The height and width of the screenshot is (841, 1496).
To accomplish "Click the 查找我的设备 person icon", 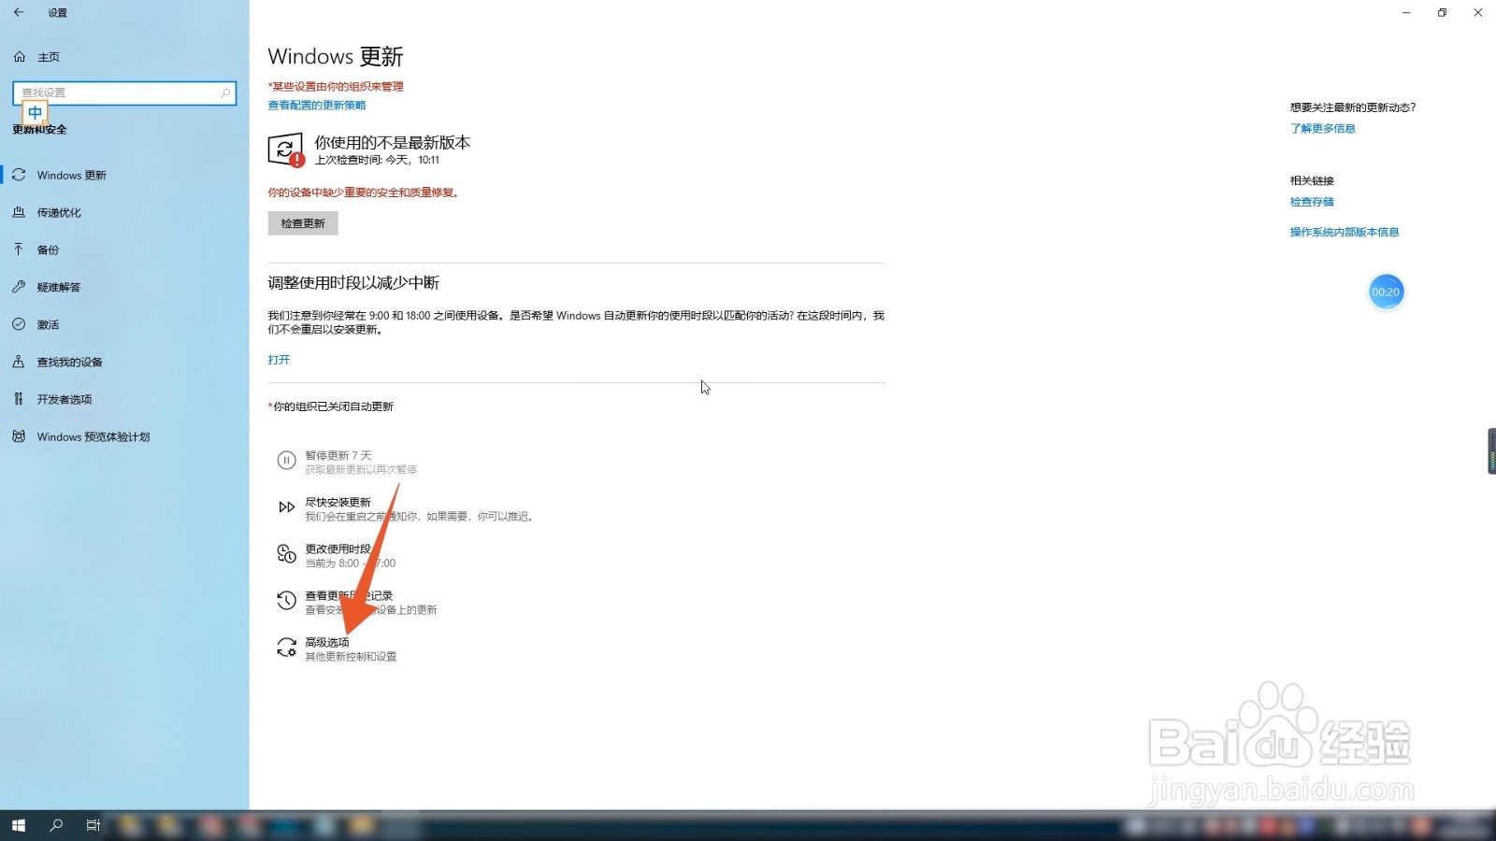I will tap(19, 362).
